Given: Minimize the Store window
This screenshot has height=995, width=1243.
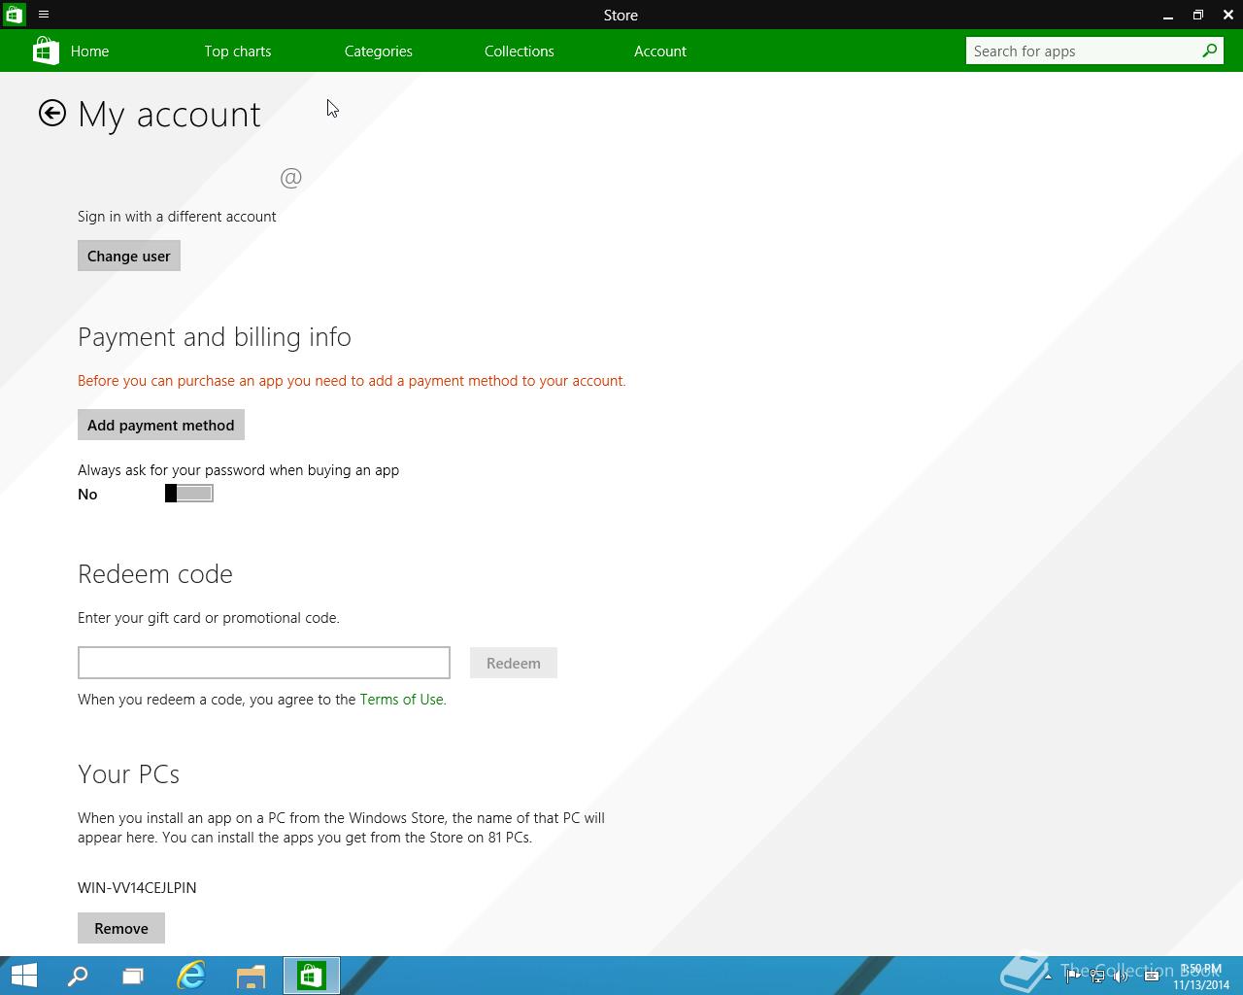Looking at the screenshot, I should tap(1168, 15).
